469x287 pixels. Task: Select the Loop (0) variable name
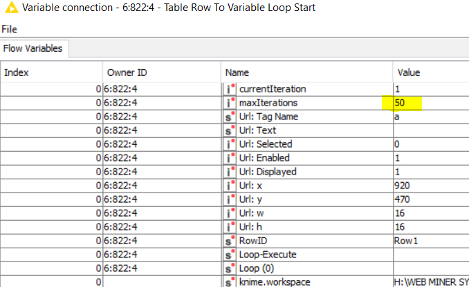(x=257, y=268)
